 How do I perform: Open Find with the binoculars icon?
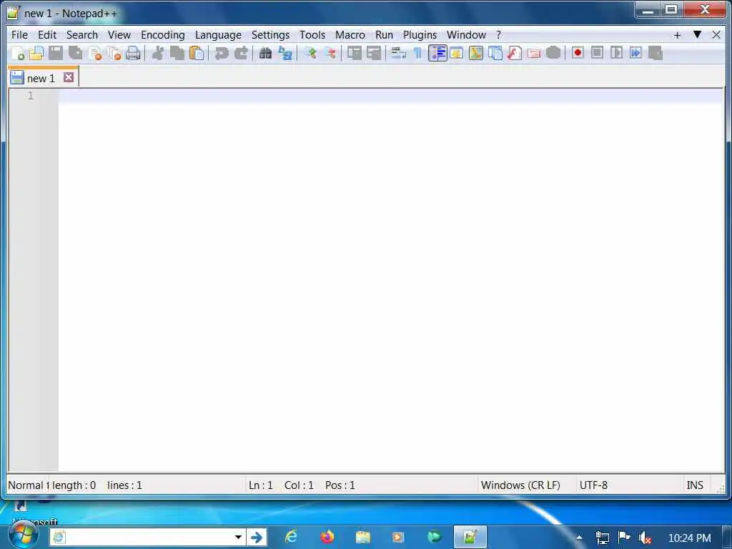265,53
